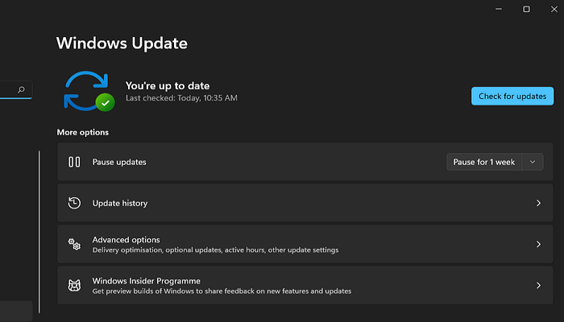Click the Update history clock icon
This screenshot has height=322, width=564.
click(74, 204)
